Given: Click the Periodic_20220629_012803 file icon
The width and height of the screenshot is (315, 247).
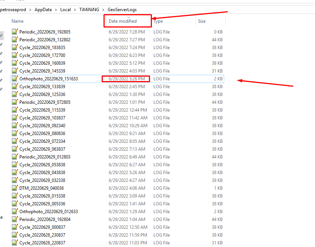Looking at the screenshot, I should point(15,157).
